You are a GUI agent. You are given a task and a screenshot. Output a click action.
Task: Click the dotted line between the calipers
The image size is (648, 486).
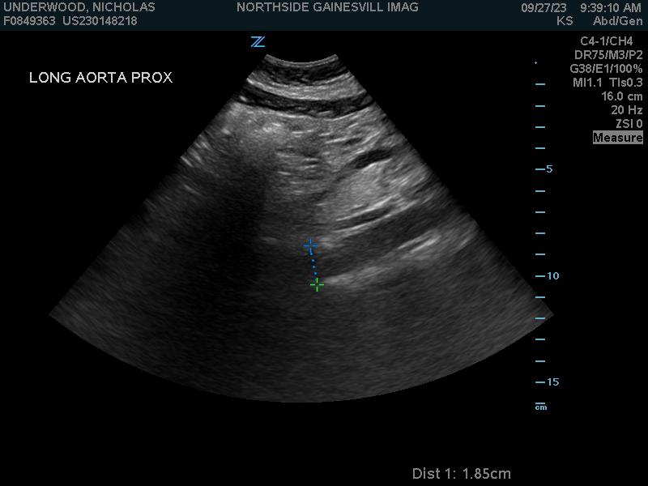pos(313,265)
